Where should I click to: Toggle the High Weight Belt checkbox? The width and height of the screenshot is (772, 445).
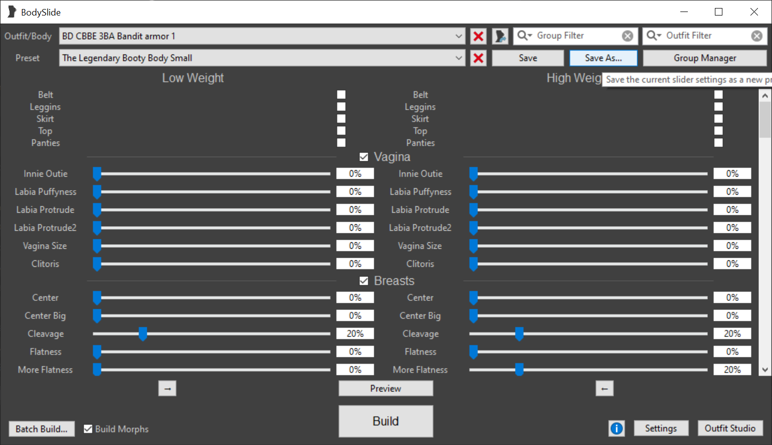pos(718,95)
